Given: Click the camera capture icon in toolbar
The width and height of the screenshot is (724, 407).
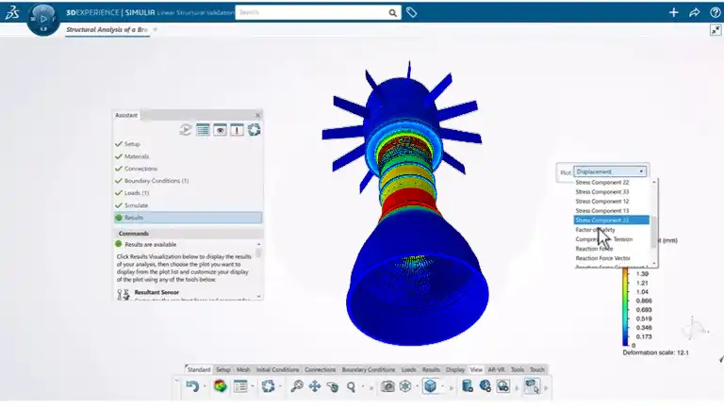Looking at the screenshot, I should tap(387, 386).
